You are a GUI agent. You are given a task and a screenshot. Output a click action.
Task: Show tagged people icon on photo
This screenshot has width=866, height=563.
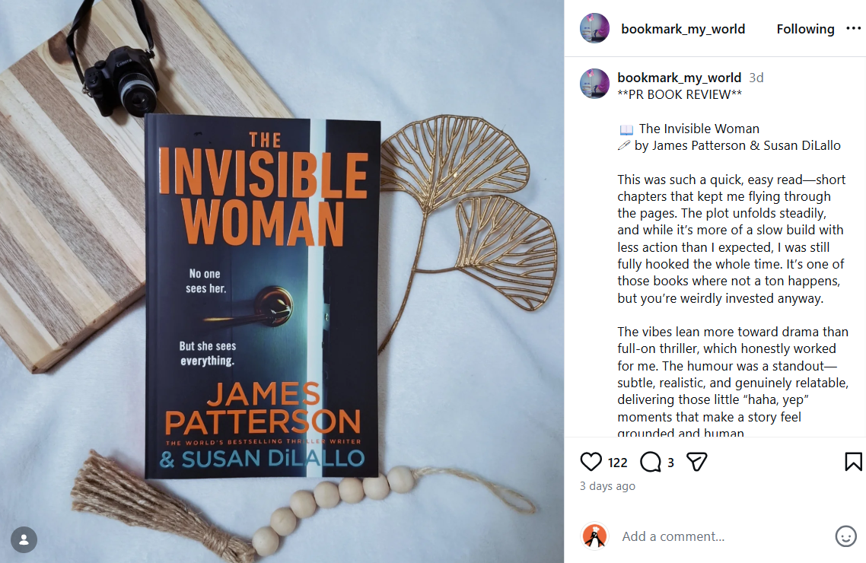tap(24, 540)
